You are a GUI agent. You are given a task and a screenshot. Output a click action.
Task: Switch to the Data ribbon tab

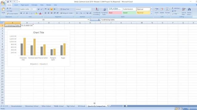pos(42,5)
